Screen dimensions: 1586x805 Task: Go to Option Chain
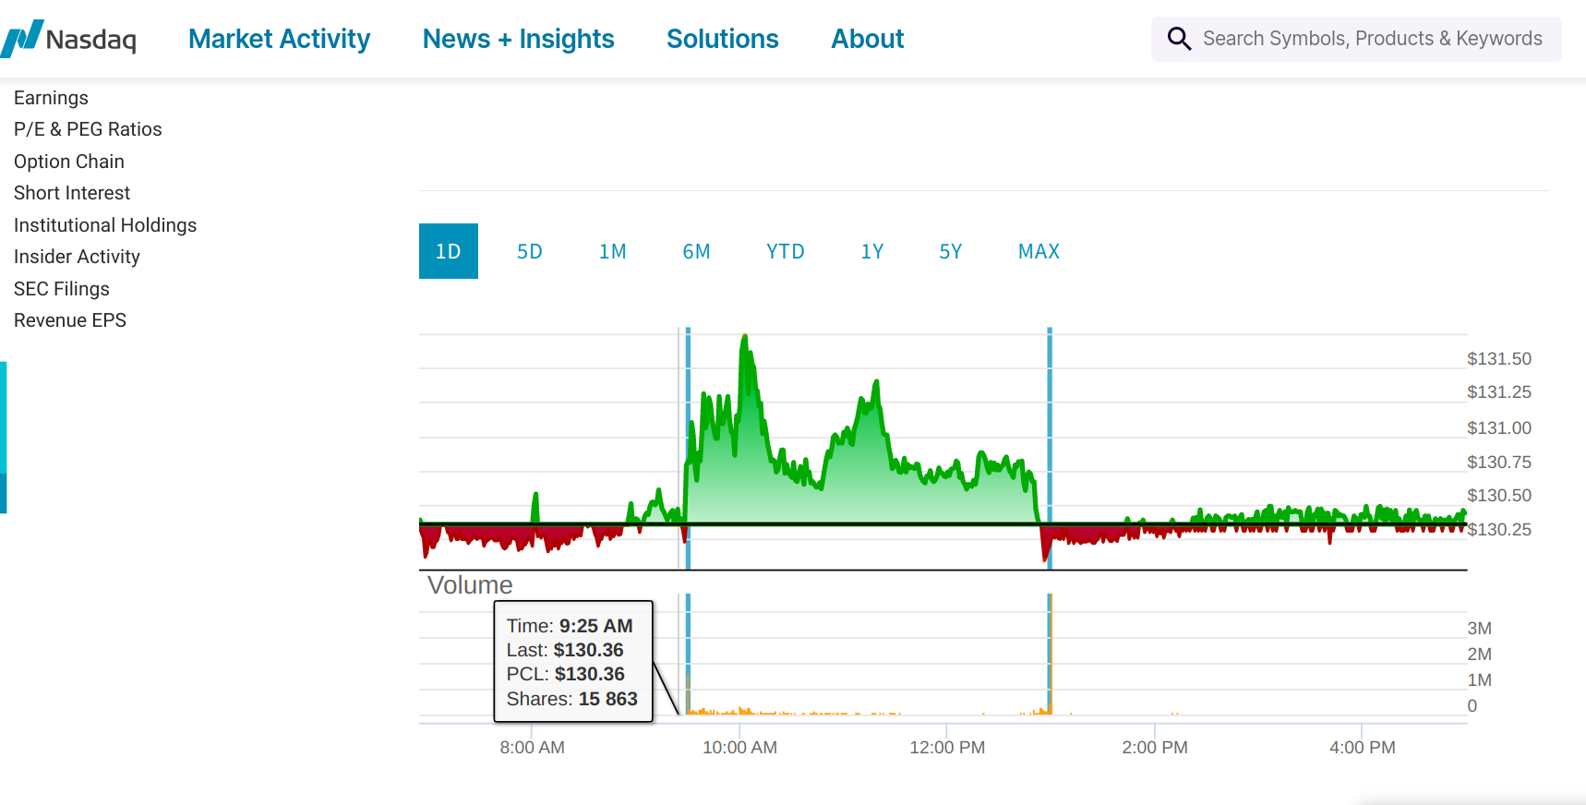click(x=68, y=162)
